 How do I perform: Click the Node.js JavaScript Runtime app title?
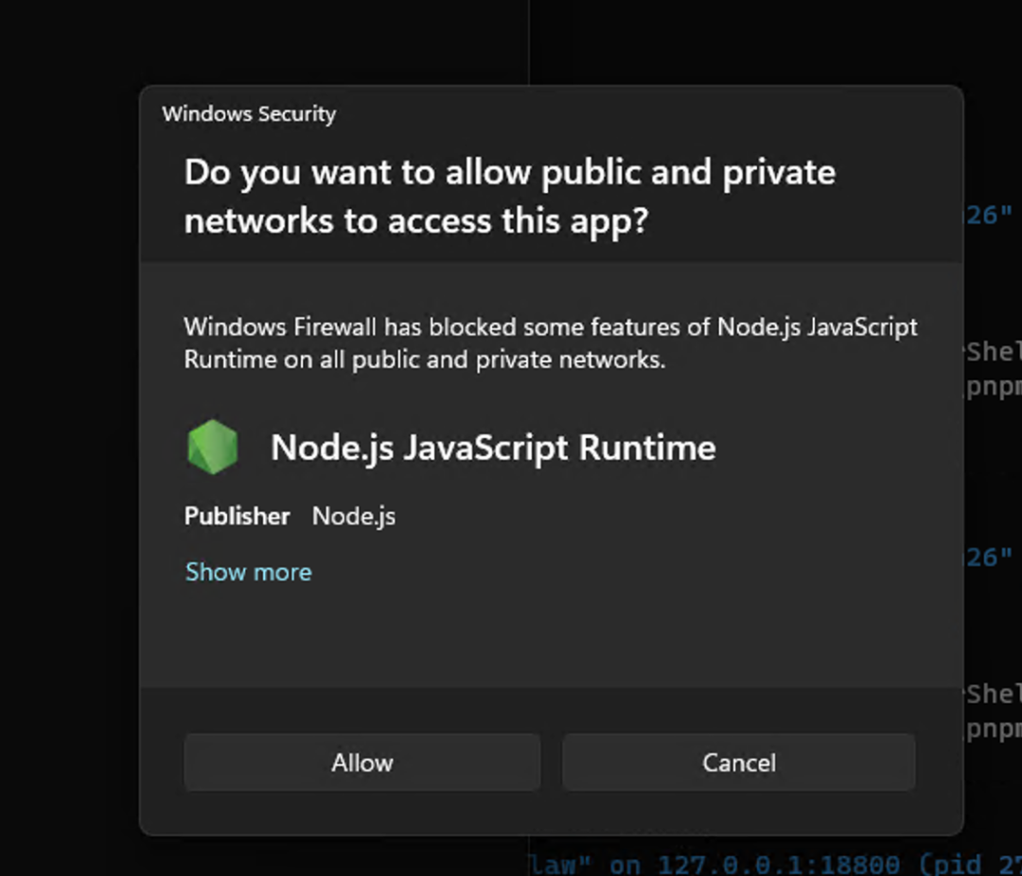pyautogui.click(x=492, y=447)
